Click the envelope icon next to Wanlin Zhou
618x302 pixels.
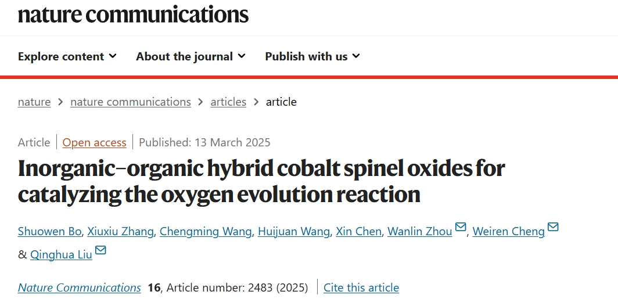(461, 227)
